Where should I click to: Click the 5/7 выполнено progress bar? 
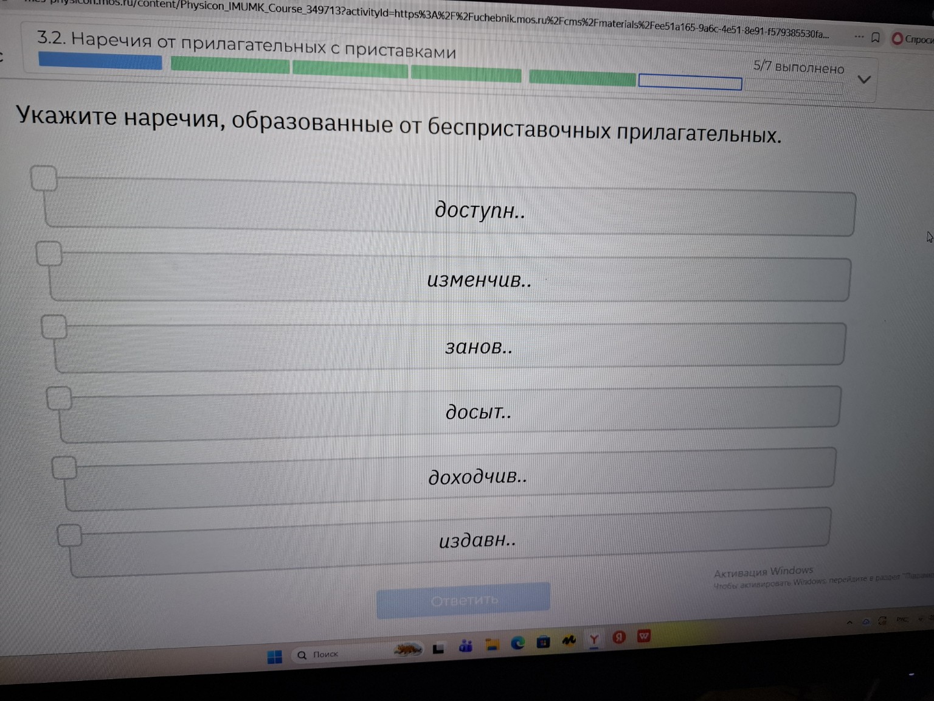coord(798,68)
